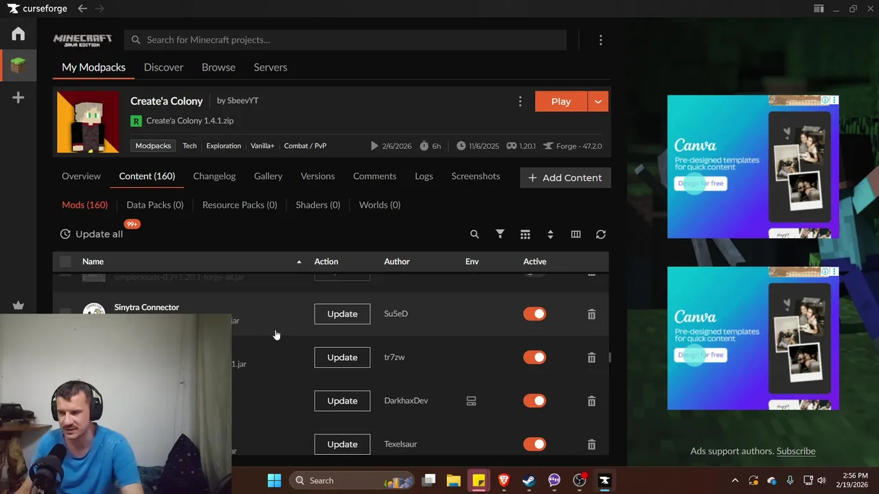Delete the mod by Texelsaur
The height and width of the screenshot is (494, 879).
tap(591, 445)
